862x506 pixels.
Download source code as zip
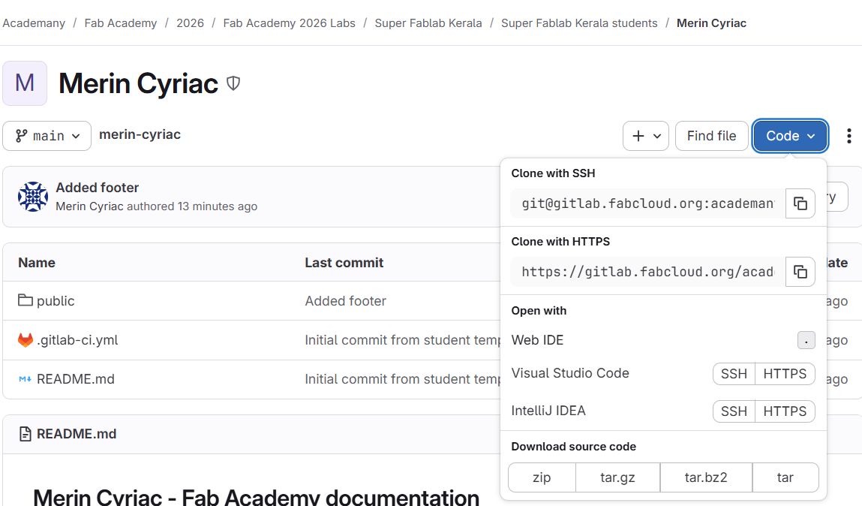pos(542,477)
